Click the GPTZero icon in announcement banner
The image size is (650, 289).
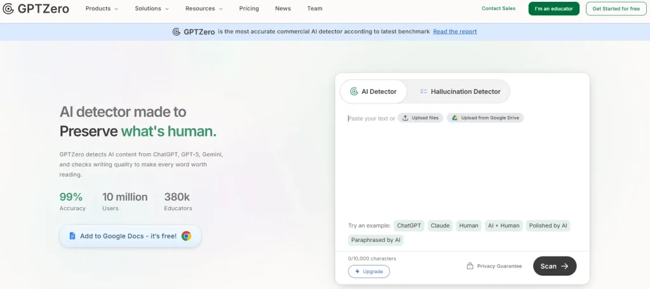176,32
